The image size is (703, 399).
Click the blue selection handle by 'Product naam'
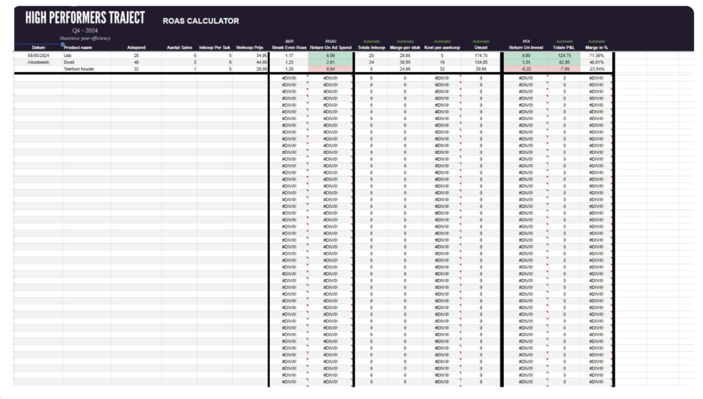62,45
